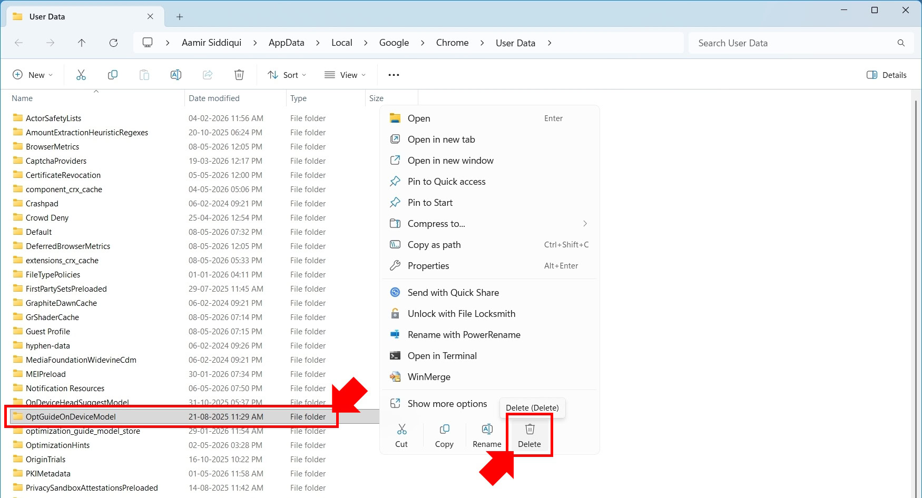Click the Copy as path icon
Viewport: 922px width, 498px height.
(395, 245)
